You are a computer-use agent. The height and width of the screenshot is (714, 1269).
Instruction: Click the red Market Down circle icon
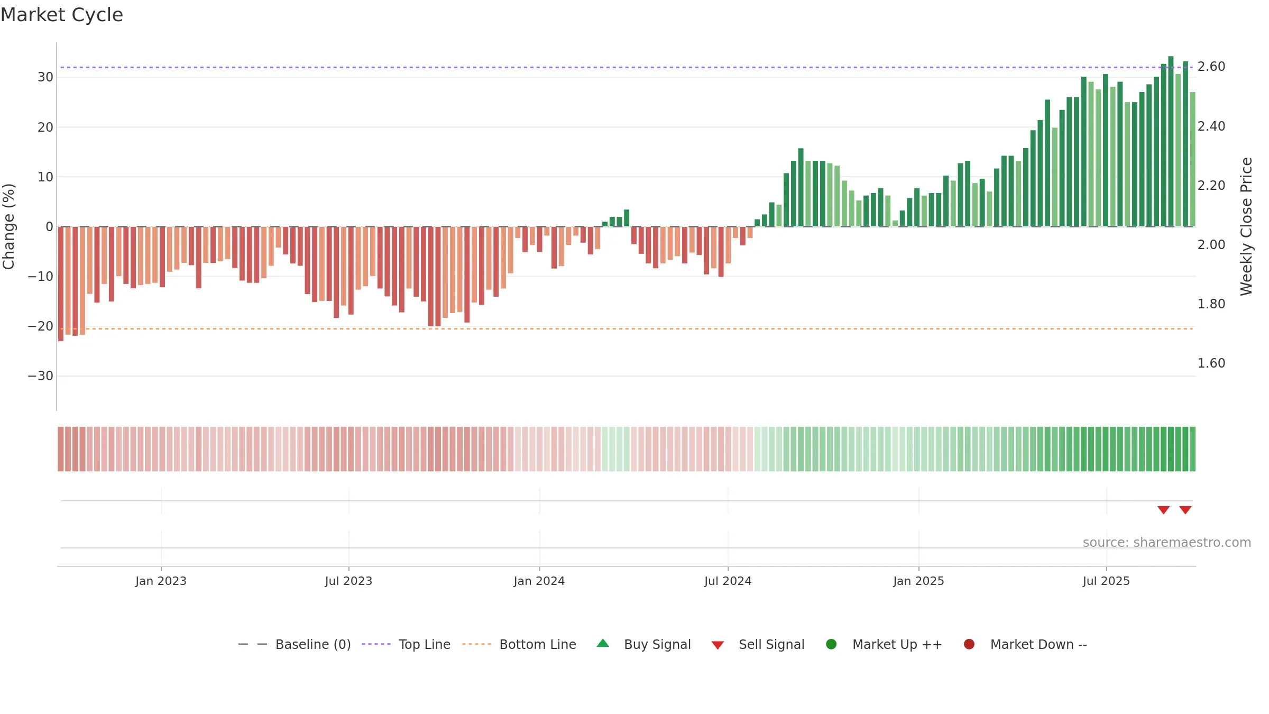tap(969, 644)
